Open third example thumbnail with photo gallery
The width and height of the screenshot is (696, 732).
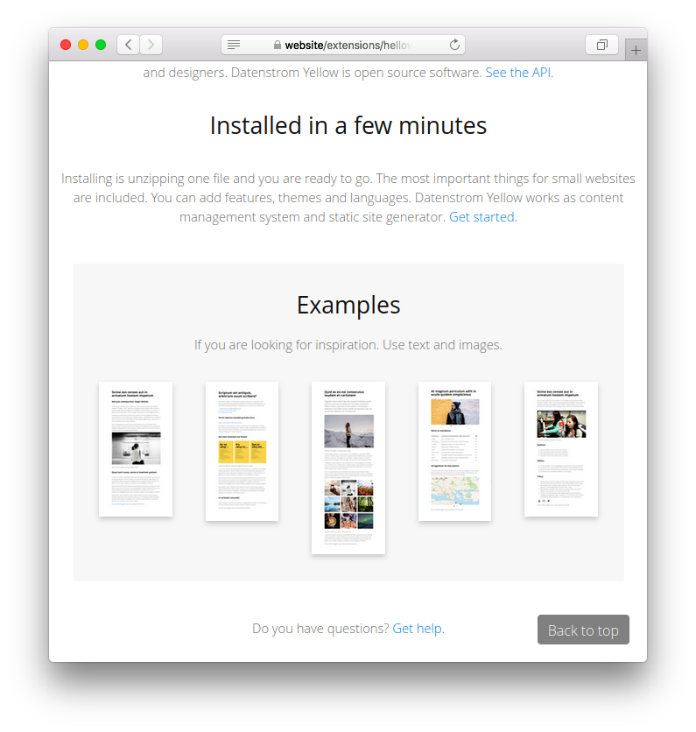click(x=348, y=468)
